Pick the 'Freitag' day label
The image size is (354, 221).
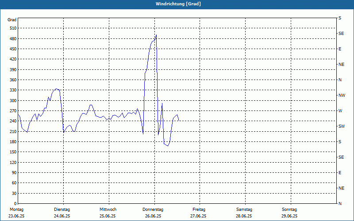tap(199, 210)
